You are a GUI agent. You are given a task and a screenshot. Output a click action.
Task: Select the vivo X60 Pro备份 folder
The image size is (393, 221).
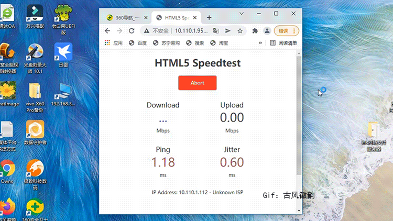click(35, 97)
